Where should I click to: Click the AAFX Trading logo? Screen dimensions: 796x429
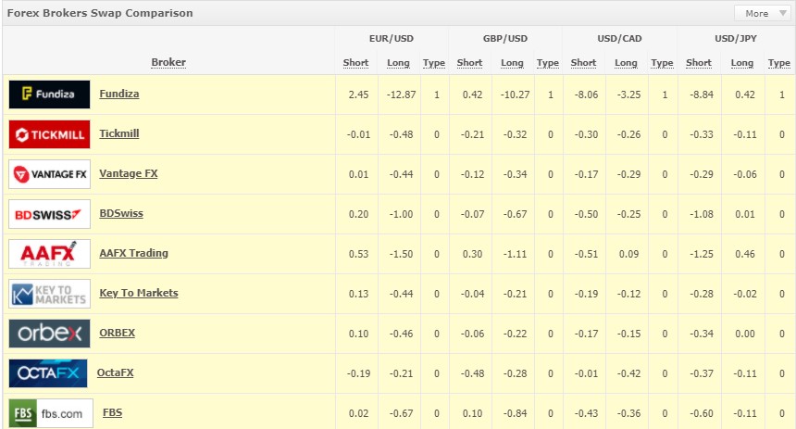point(49,254)
